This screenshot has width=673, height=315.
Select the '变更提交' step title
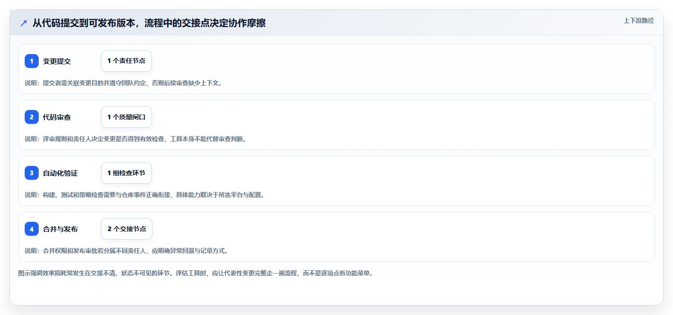pyautogui.click(x=57, y=62)
